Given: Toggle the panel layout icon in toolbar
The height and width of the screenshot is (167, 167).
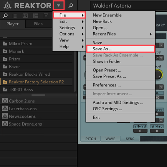Looking at the screenshot, I should pyautogui.click(x=36, y=16).
